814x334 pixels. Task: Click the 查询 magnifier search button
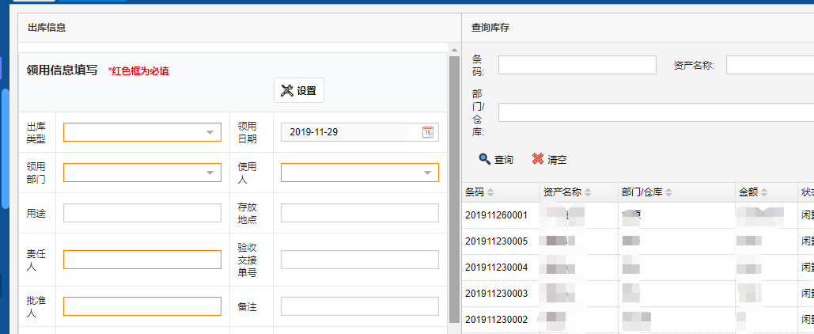pos(496,159)
